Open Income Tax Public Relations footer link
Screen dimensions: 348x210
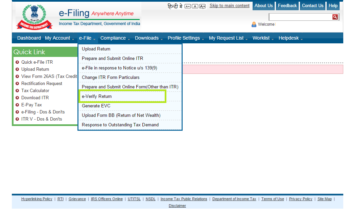pos(184,199)
